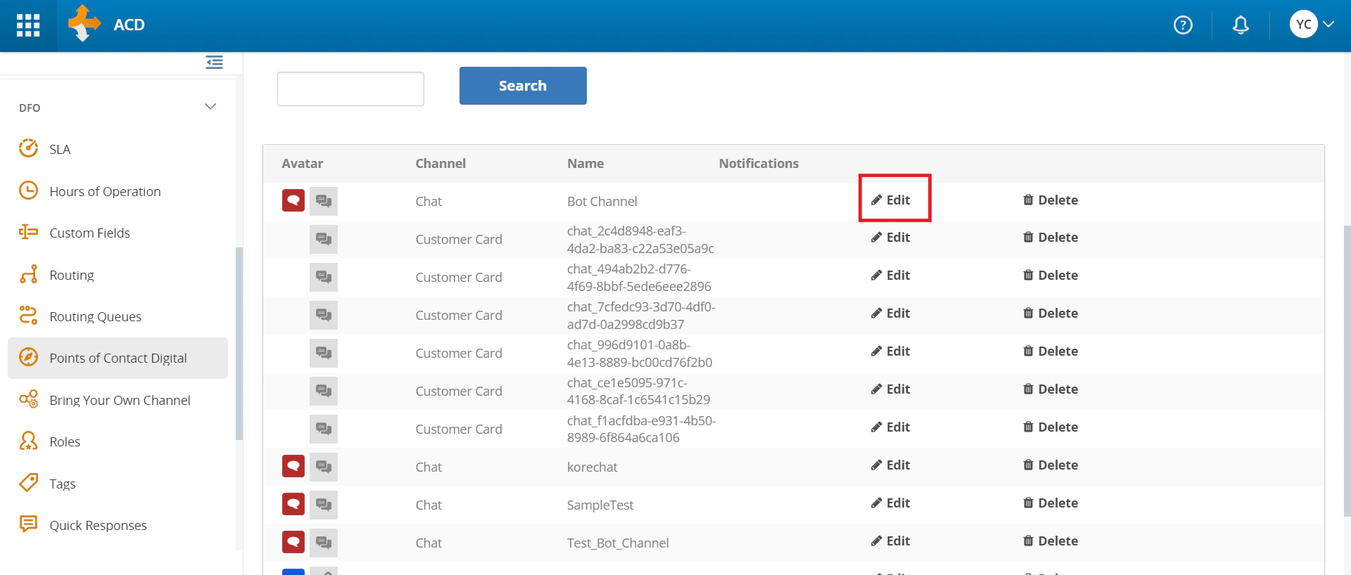Click the red chat avatar for Test_Bot_Channel
The image size is (1351, 575).
tap(293, 542)
